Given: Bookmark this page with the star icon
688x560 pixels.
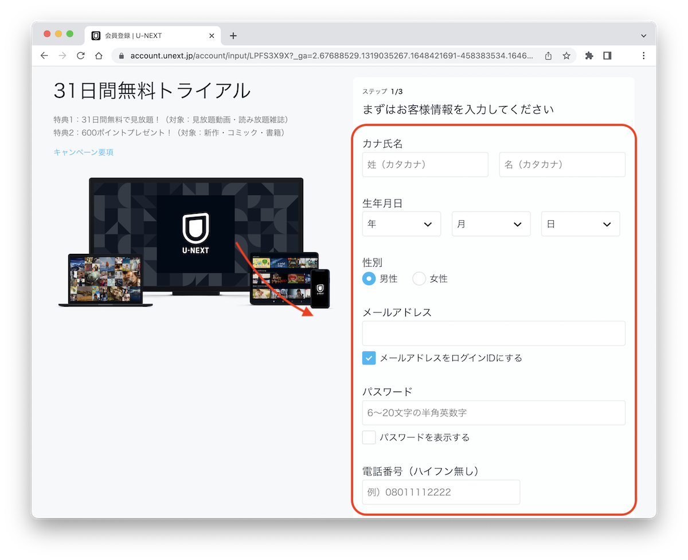Looking at the screenshot, I should 565,56.
